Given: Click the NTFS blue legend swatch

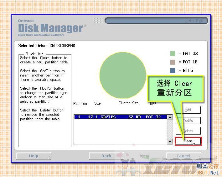Looking at the screenshot, I should pyautogui.click(x=173, y=71).
